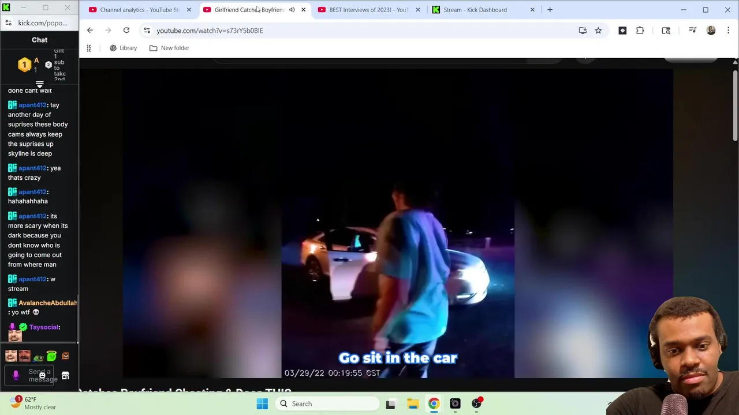The image size is (739, 415).
Task: Open a new browser tab
Action: [x=550, y=10]
